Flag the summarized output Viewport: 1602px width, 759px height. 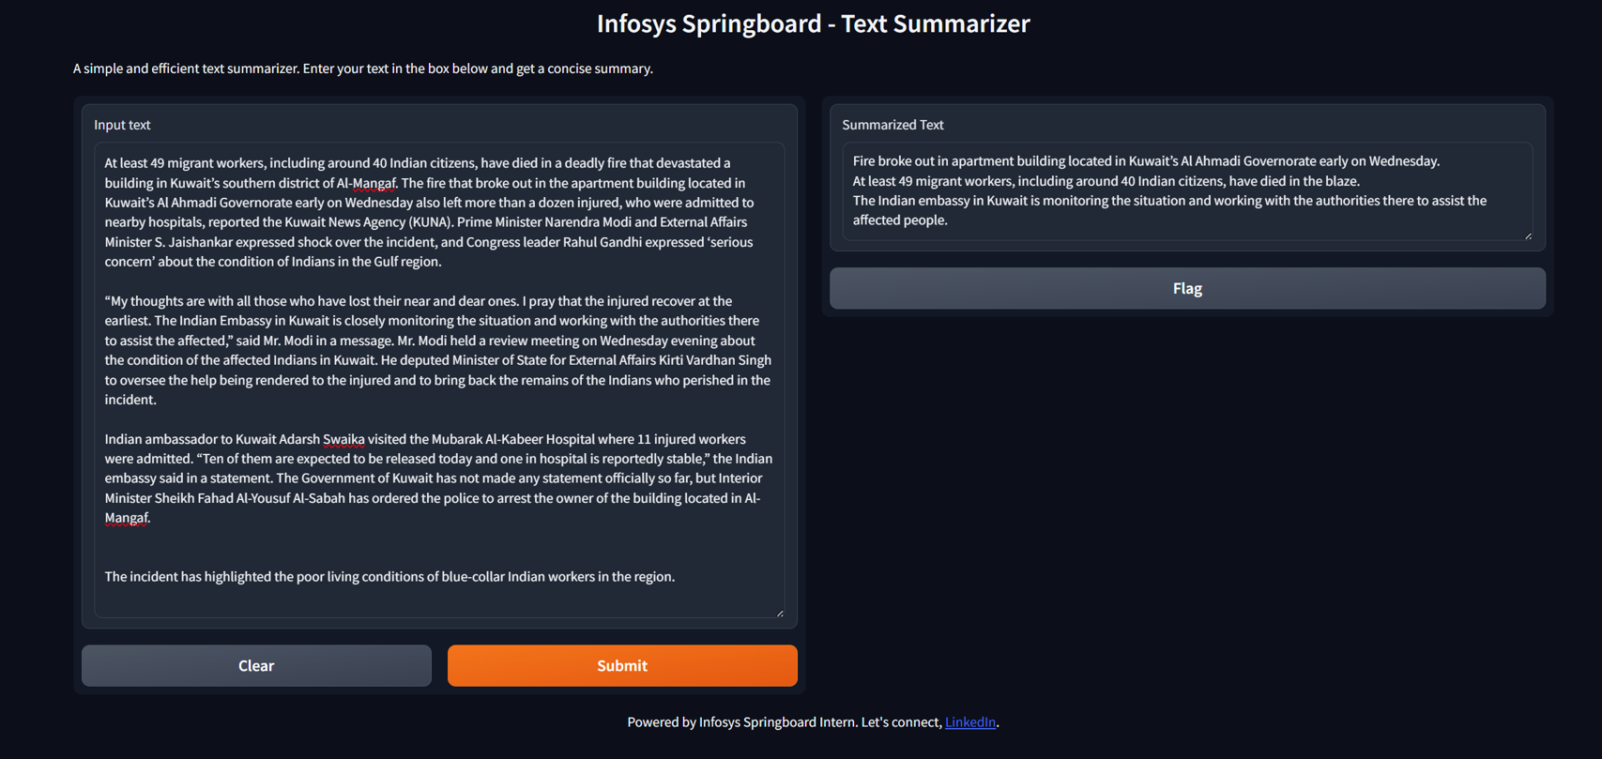1187,288
